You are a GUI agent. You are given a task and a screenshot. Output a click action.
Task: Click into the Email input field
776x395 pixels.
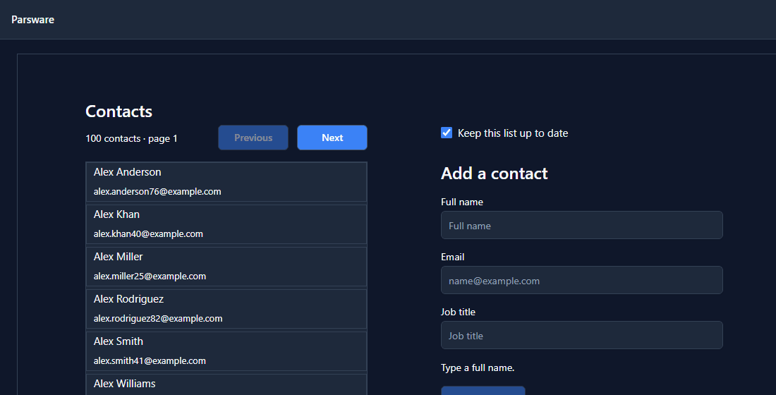pos(581,280)
